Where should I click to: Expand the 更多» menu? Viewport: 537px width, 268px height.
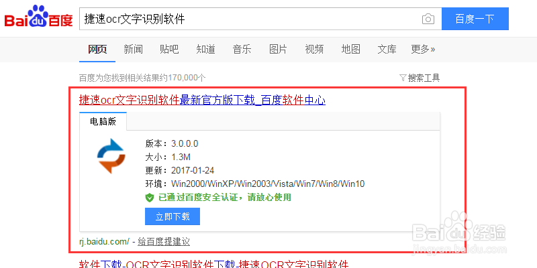(423, 50)
